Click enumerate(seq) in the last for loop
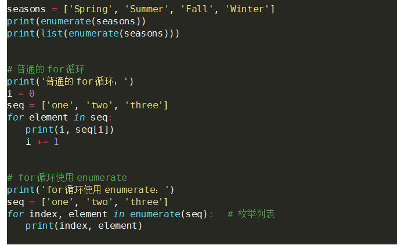397x245 pixels. pos(168,214)
